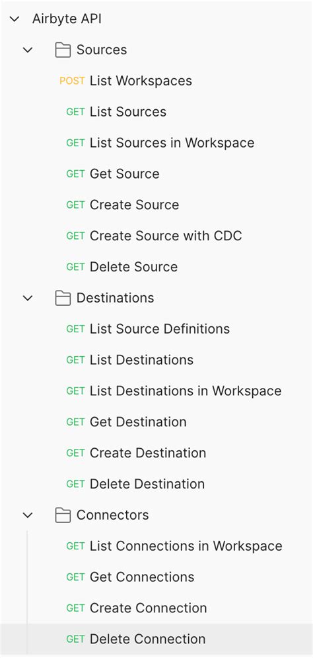Image resolution: width=313 pixels, height=658 pixels.
Task: Click the Destinations folder icon
Action: [x=63, y=298]
